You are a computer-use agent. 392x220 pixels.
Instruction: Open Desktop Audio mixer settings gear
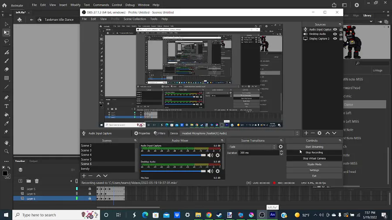pyautogui.click(x=218, y=171)
